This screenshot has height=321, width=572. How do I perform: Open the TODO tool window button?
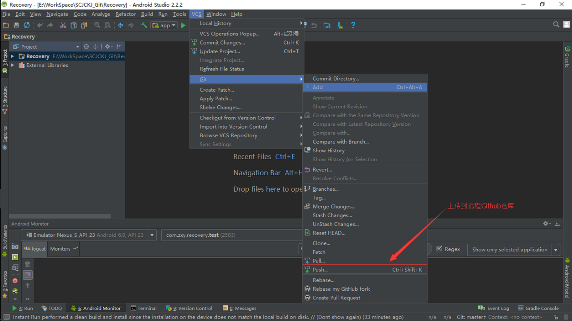tap(52, 308)
